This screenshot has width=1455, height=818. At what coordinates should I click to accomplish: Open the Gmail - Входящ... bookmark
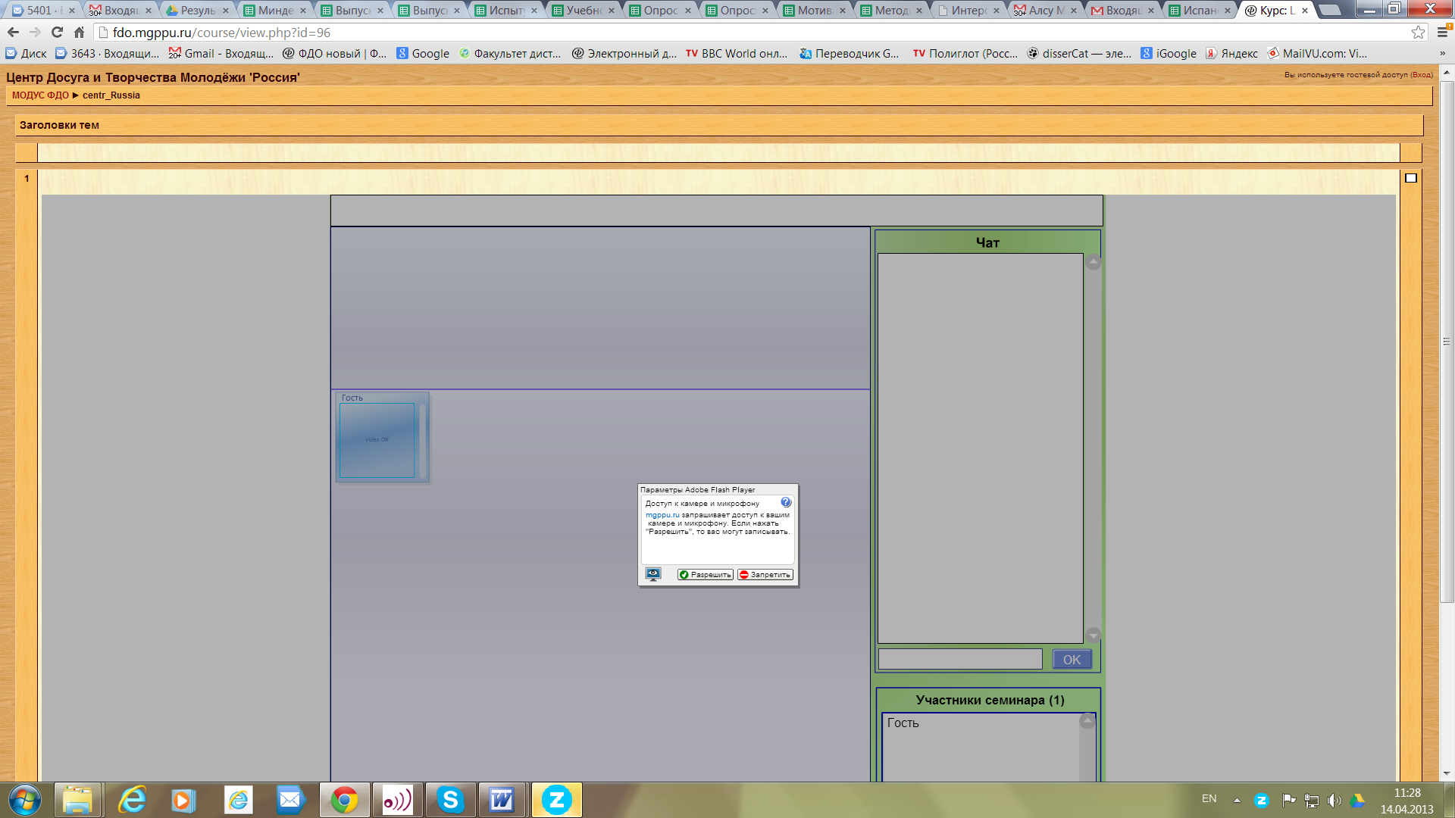point(221,54)
